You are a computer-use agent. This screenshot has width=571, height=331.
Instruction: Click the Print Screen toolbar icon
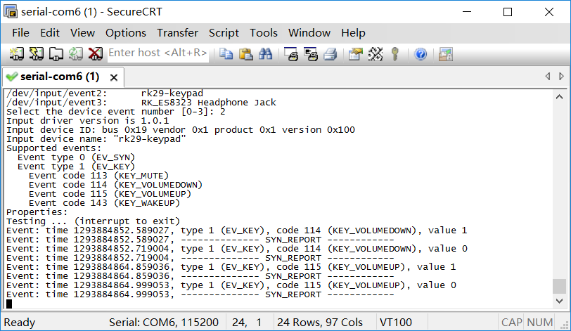(291, 54)
